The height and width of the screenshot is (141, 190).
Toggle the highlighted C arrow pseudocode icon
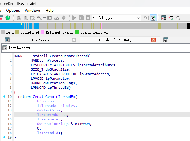(x=153, y=18)
